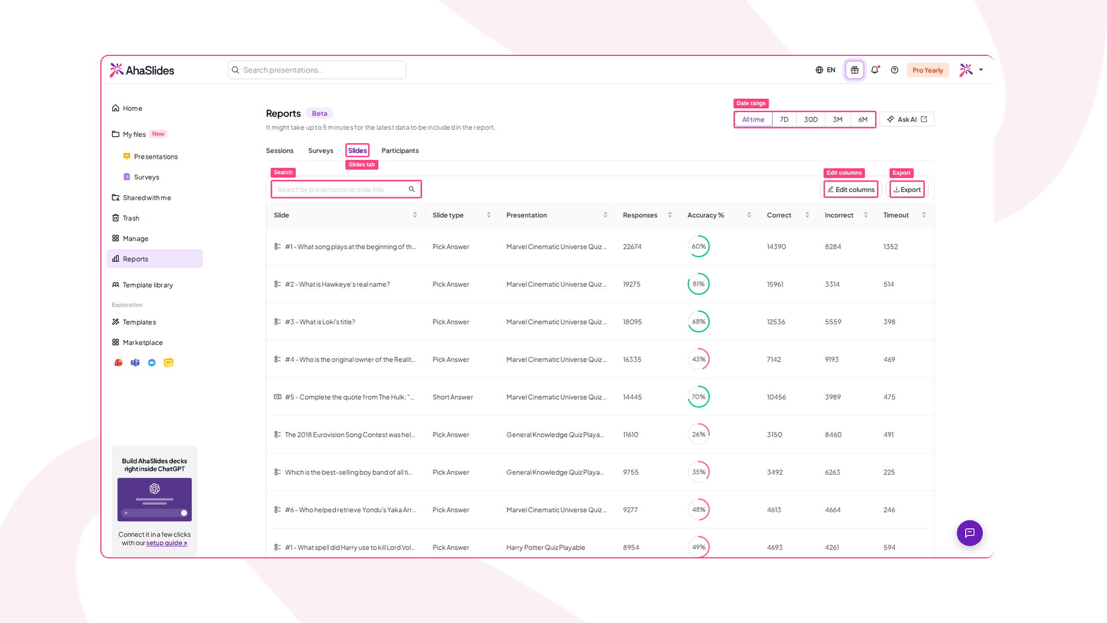Click the search magnifier in slide search
The width and height of the screenshot is (1107, 623).
pos(412,189)
